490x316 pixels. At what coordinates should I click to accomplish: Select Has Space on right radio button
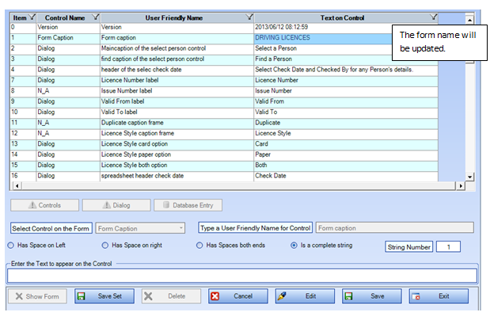point(105,246)
